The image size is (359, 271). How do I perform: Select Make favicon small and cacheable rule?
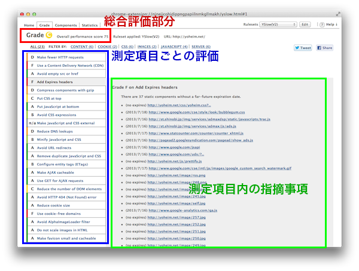(x=66, y=238)
